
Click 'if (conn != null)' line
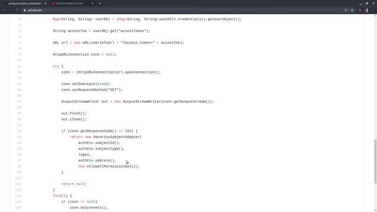[x=79, y=201]
